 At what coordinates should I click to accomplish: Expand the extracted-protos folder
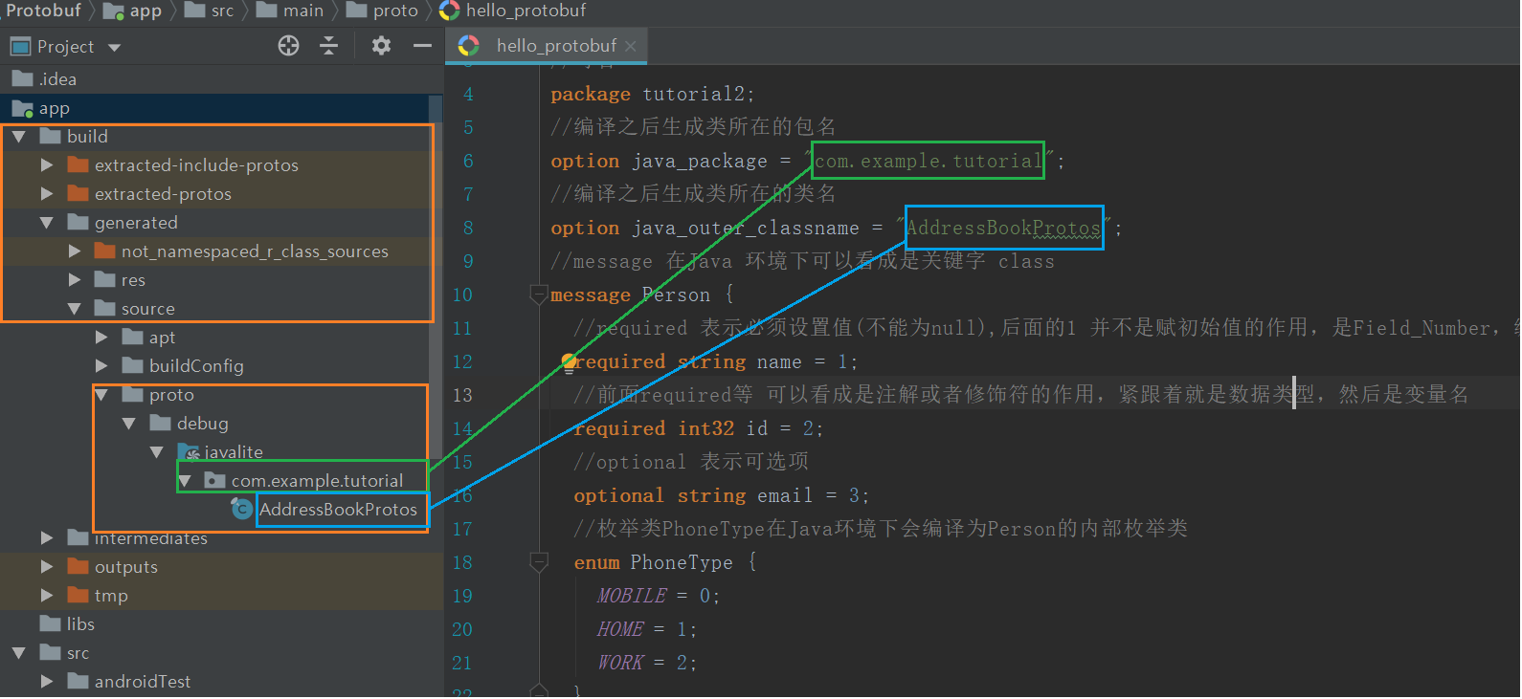(46, 194)
